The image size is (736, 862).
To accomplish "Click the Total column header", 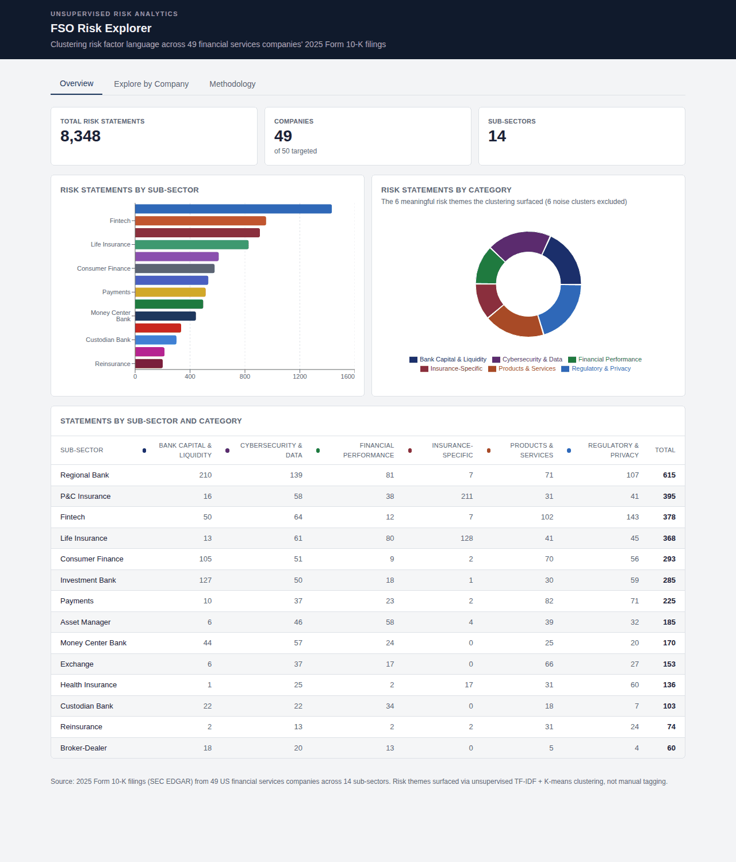I will [x=665, y=450].
